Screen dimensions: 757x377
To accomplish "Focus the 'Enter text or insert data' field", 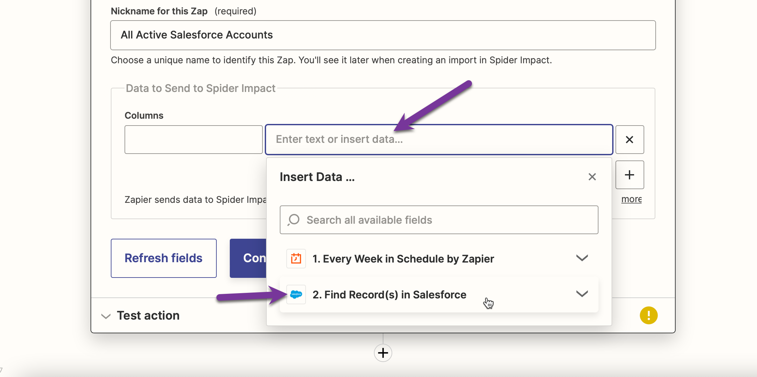I will [439, 140].
